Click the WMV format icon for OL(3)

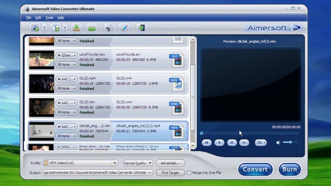[177, 107]
